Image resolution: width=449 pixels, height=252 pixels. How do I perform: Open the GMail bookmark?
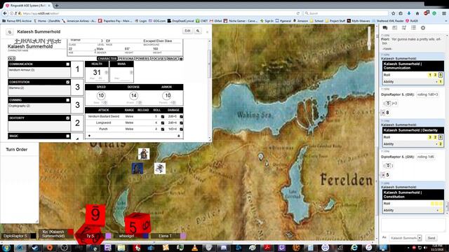215,21
